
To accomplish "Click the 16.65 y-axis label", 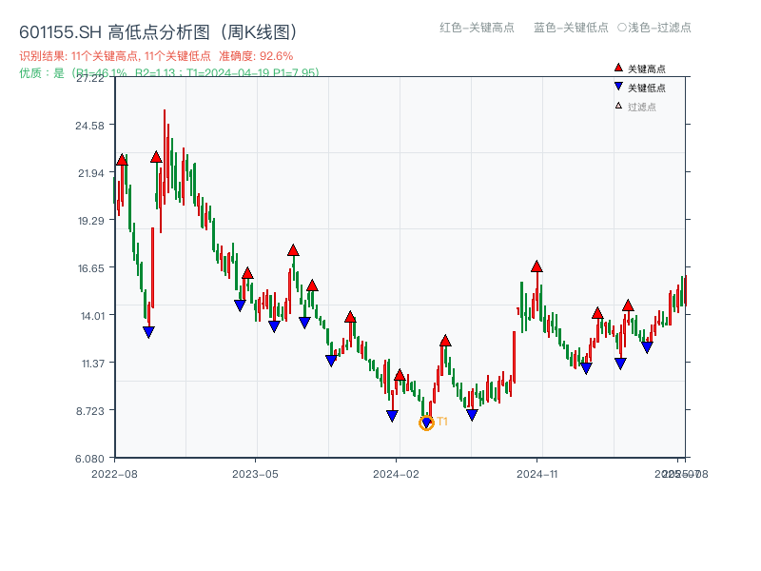I will (90, 268).
